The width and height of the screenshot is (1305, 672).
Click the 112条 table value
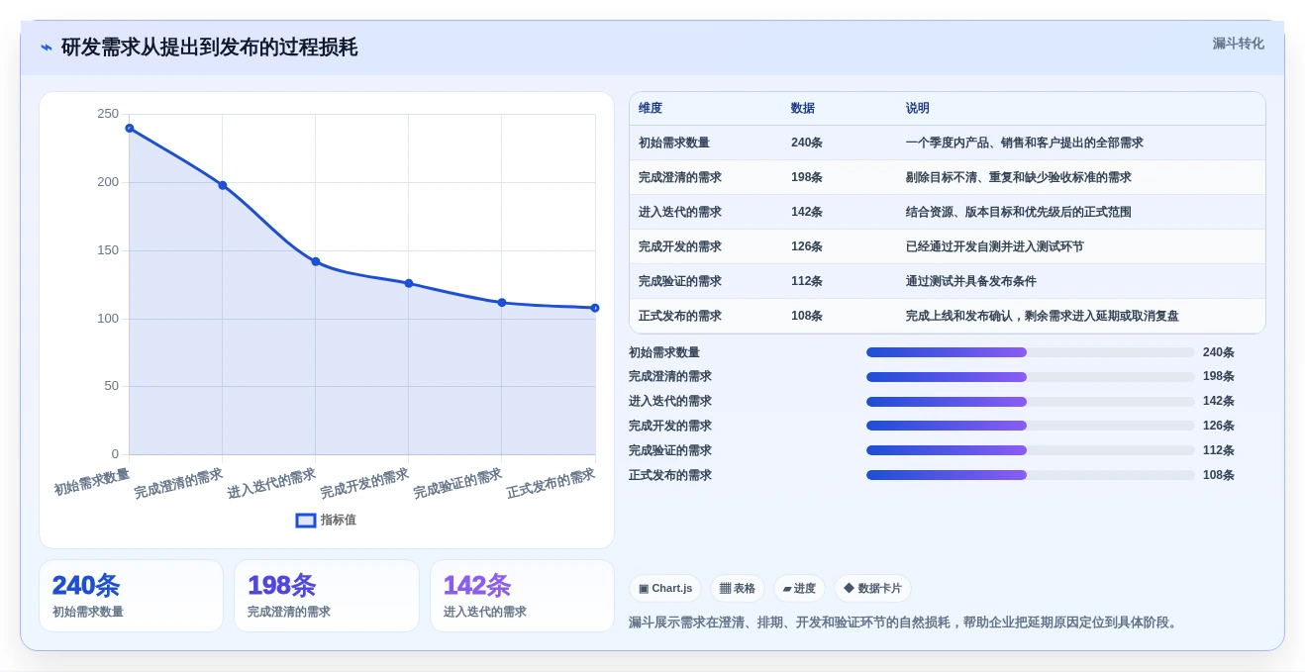click(x=807, y=281)
